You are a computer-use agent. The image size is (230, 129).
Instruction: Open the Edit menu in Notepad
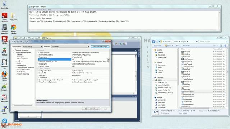coord(34,10)
